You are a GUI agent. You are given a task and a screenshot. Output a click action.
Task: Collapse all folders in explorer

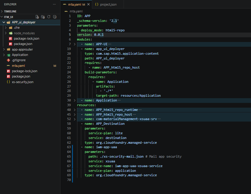pos(55,17)
